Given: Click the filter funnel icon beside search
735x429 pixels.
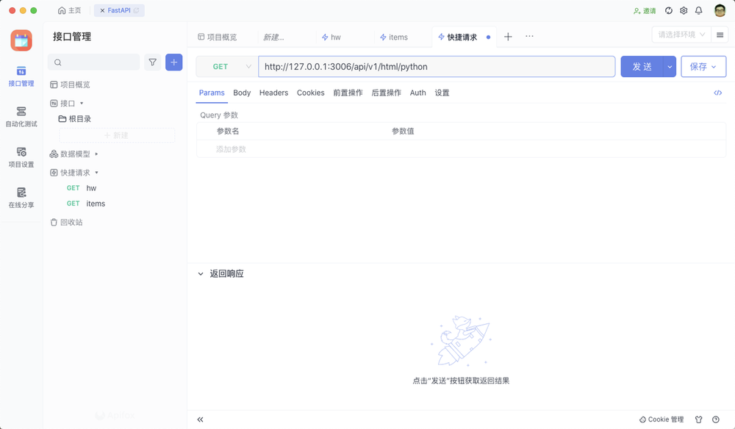Looking at the screenshot, I should (152, 62).
